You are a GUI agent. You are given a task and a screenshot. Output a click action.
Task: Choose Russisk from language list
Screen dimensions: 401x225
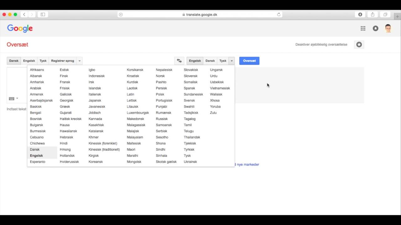coord(162,119)
